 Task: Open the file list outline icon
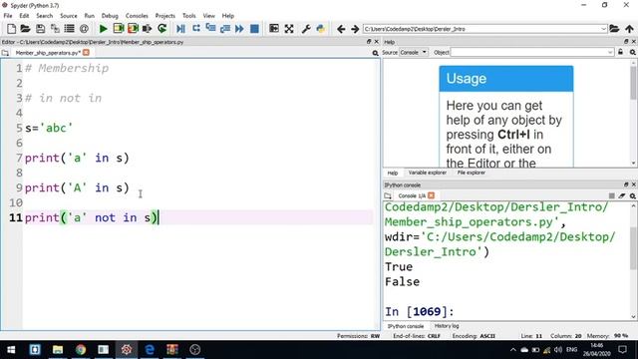coord(69,29)
